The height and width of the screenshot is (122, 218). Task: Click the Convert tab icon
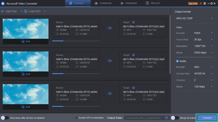tap(71, 3)
